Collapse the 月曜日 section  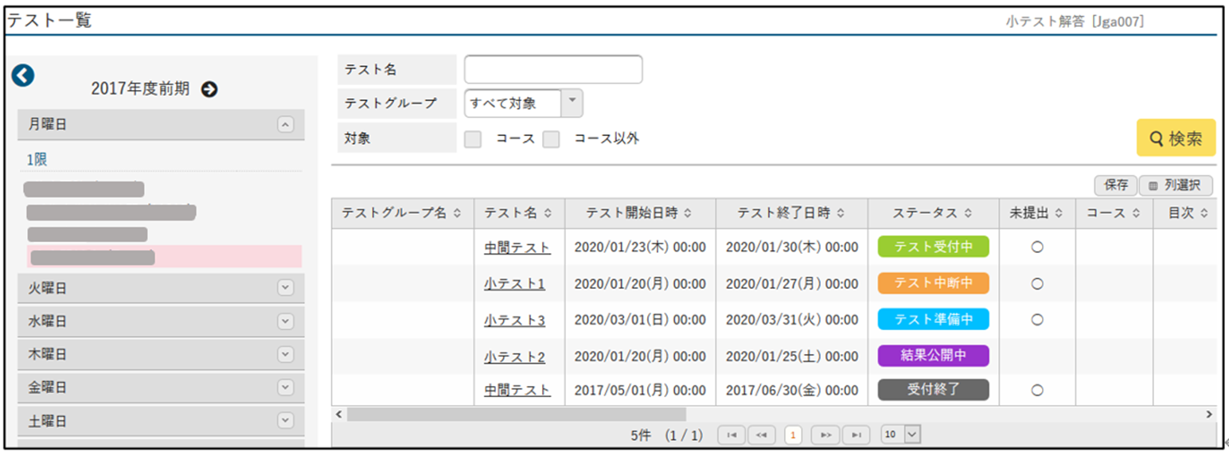point(285,124)
